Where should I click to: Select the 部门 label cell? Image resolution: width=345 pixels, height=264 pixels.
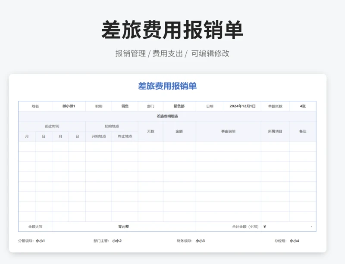[x=151, y=106]
